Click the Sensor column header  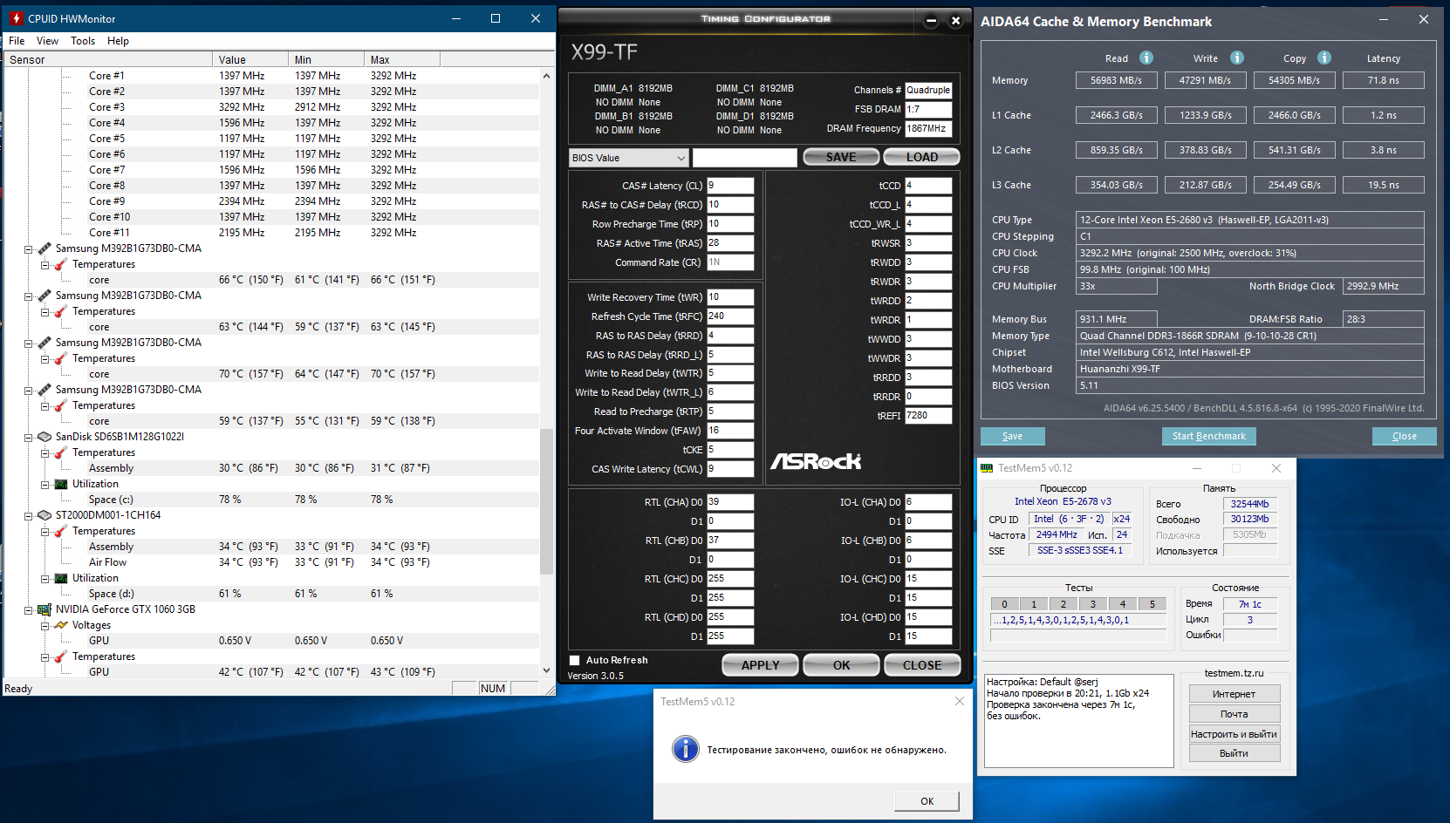[x=108, y=59]
